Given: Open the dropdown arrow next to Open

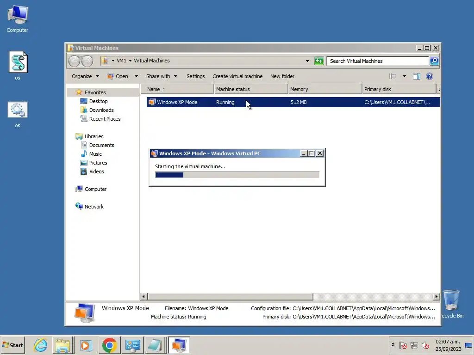Looking at the screenshot, I should pos(136,76).
